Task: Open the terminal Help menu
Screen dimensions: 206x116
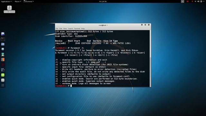Action: [x=83, y=29]
